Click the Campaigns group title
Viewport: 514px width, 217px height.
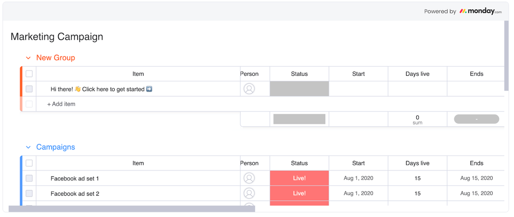tap(56, 147)
